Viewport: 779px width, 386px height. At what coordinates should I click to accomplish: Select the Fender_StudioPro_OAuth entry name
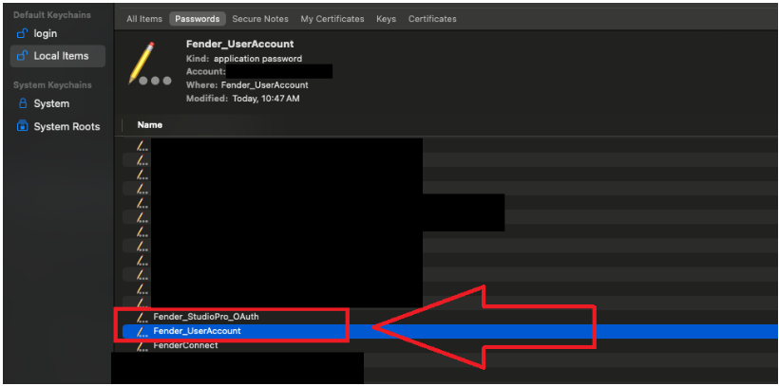coord(205,317)
